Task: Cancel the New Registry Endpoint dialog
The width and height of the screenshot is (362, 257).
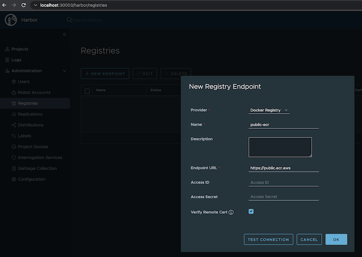Action: [x=309, y=239]
